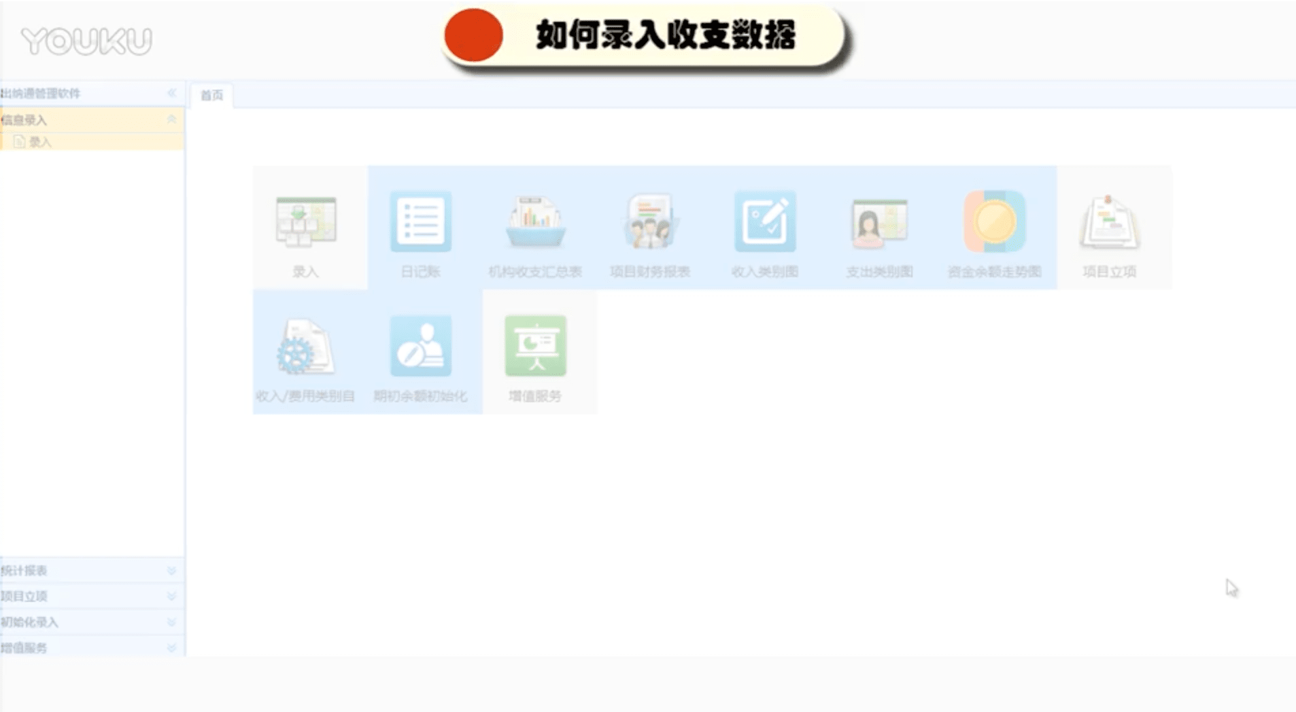Open 机构收支汇总表 summary report icon
The width and height of the screenshot is (1296, 712).
(x=535, y=222)
